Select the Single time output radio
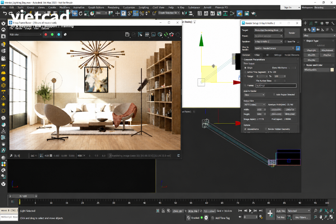This screenshot has width=336, height=224. pos(245,68)
